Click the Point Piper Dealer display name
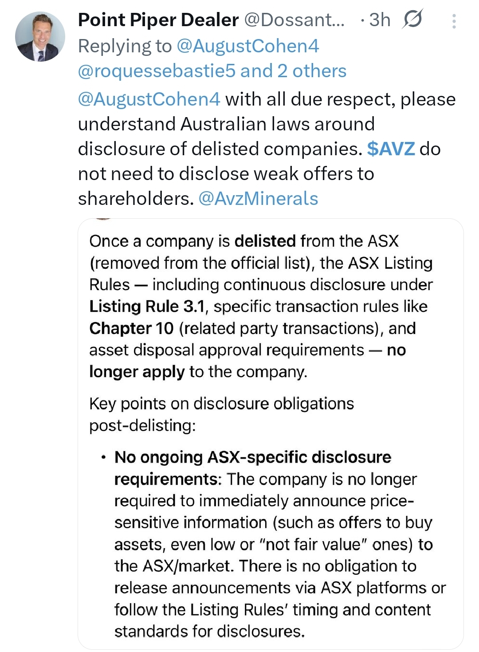The width and height of the screenshot is (479, 652). coord(158,20)
